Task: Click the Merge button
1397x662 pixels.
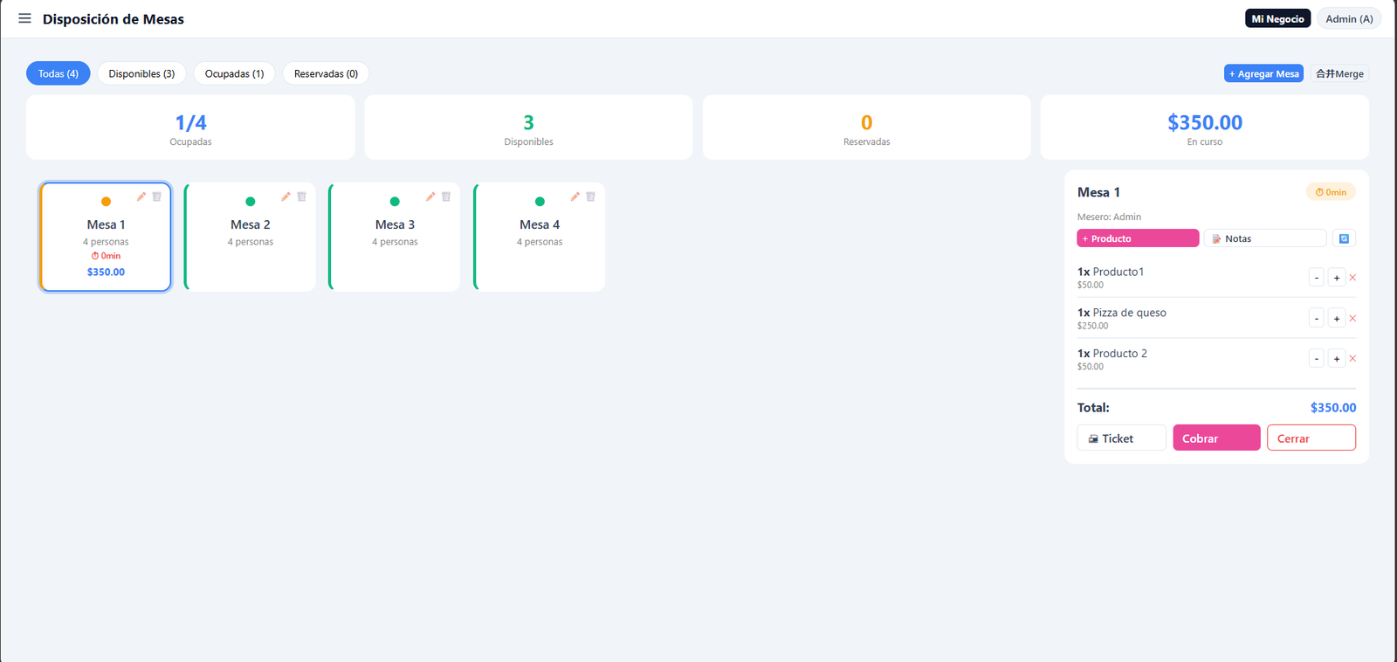Action: tap(1339, 73)
